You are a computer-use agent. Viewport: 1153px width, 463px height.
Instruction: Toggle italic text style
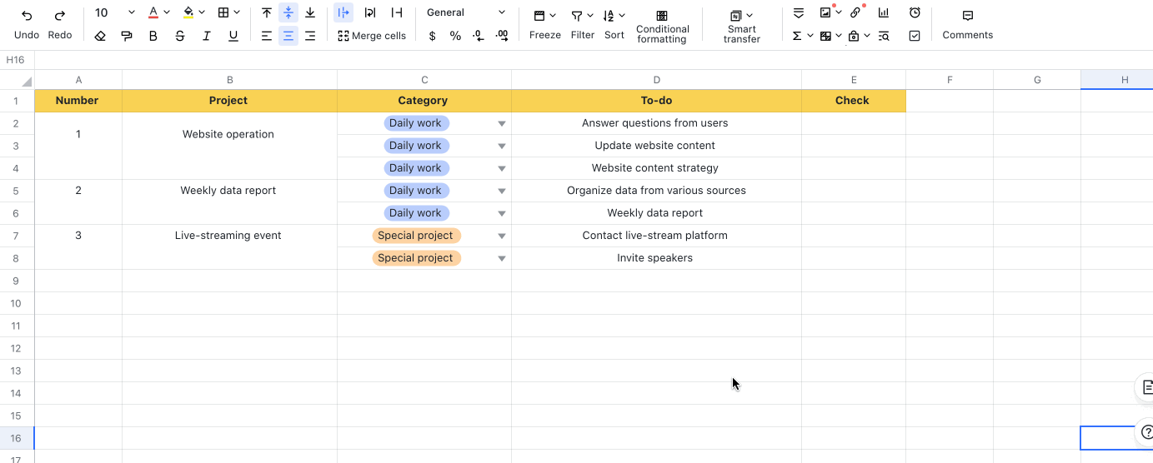pos(207,36)
